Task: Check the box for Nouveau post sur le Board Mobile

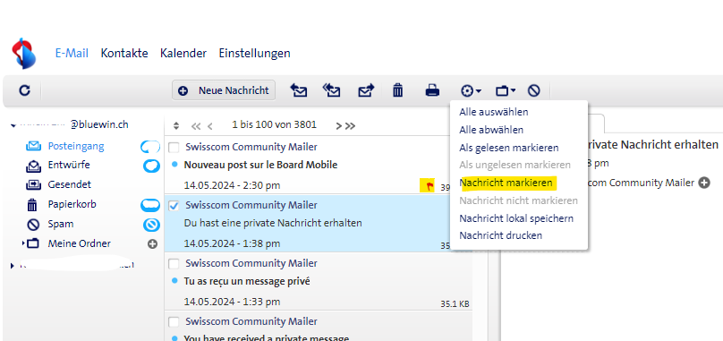Action: click(x=174, y=148)
